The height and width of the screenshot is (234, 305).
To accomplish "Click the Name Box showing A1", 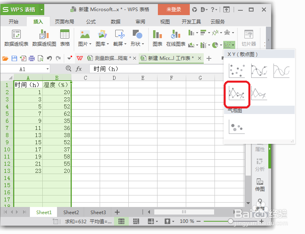I will point(23,69).
